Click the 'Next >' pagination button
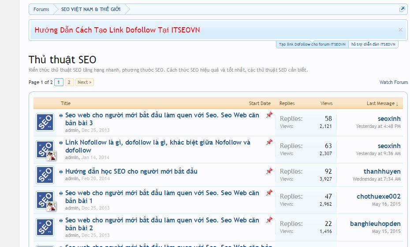This screenshot has width=410, height=247. 85,82
